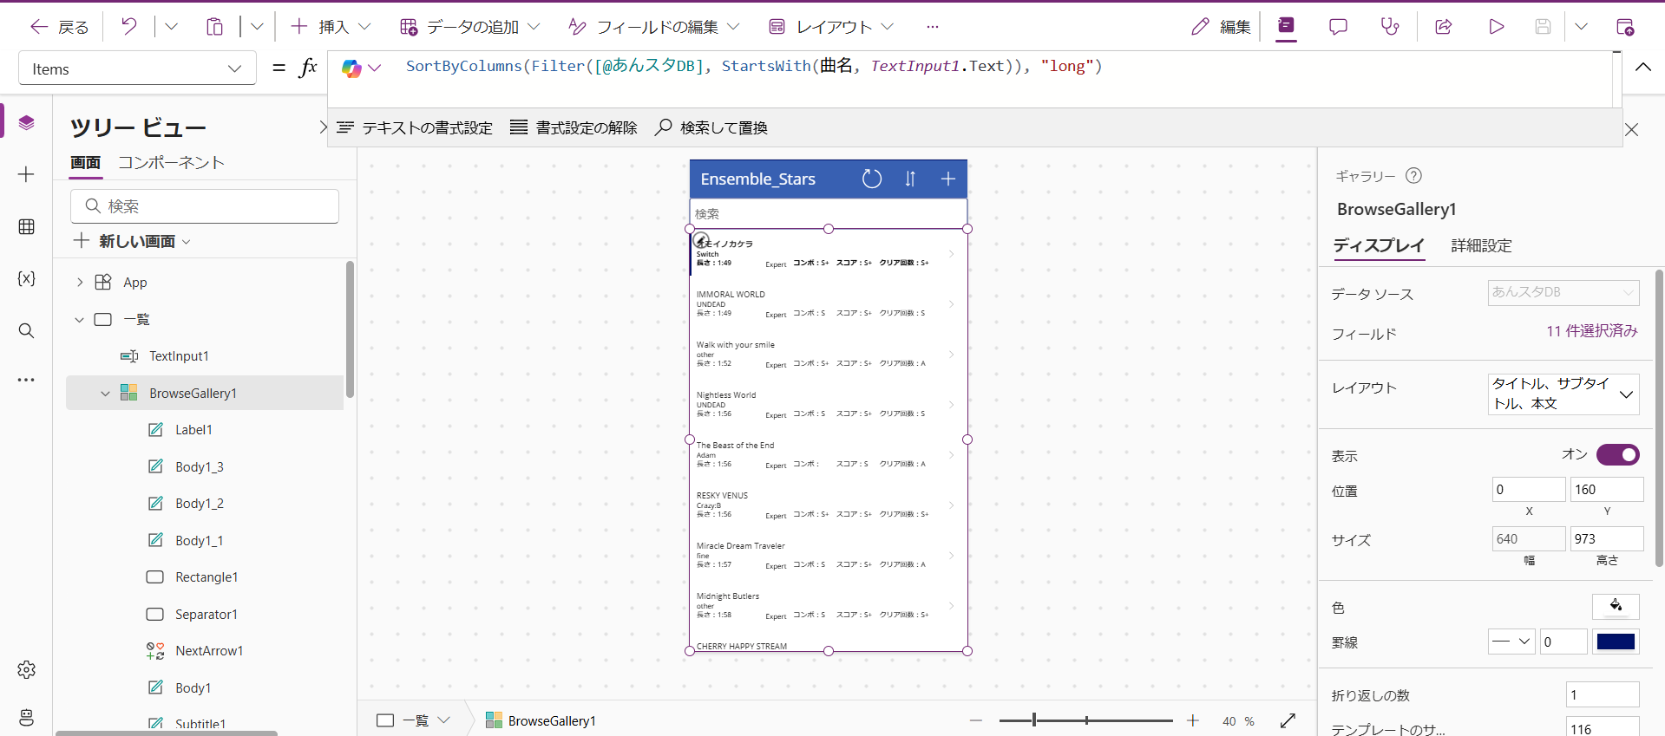Click the sort icon in the app header
This screenshot has height=736, width=1665.
click(x=910, y=179)
